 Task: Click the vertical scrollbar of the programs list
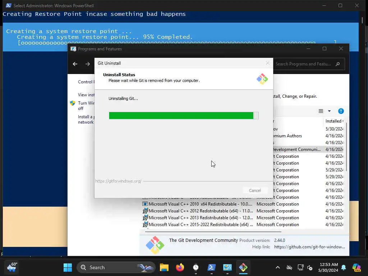346,147
